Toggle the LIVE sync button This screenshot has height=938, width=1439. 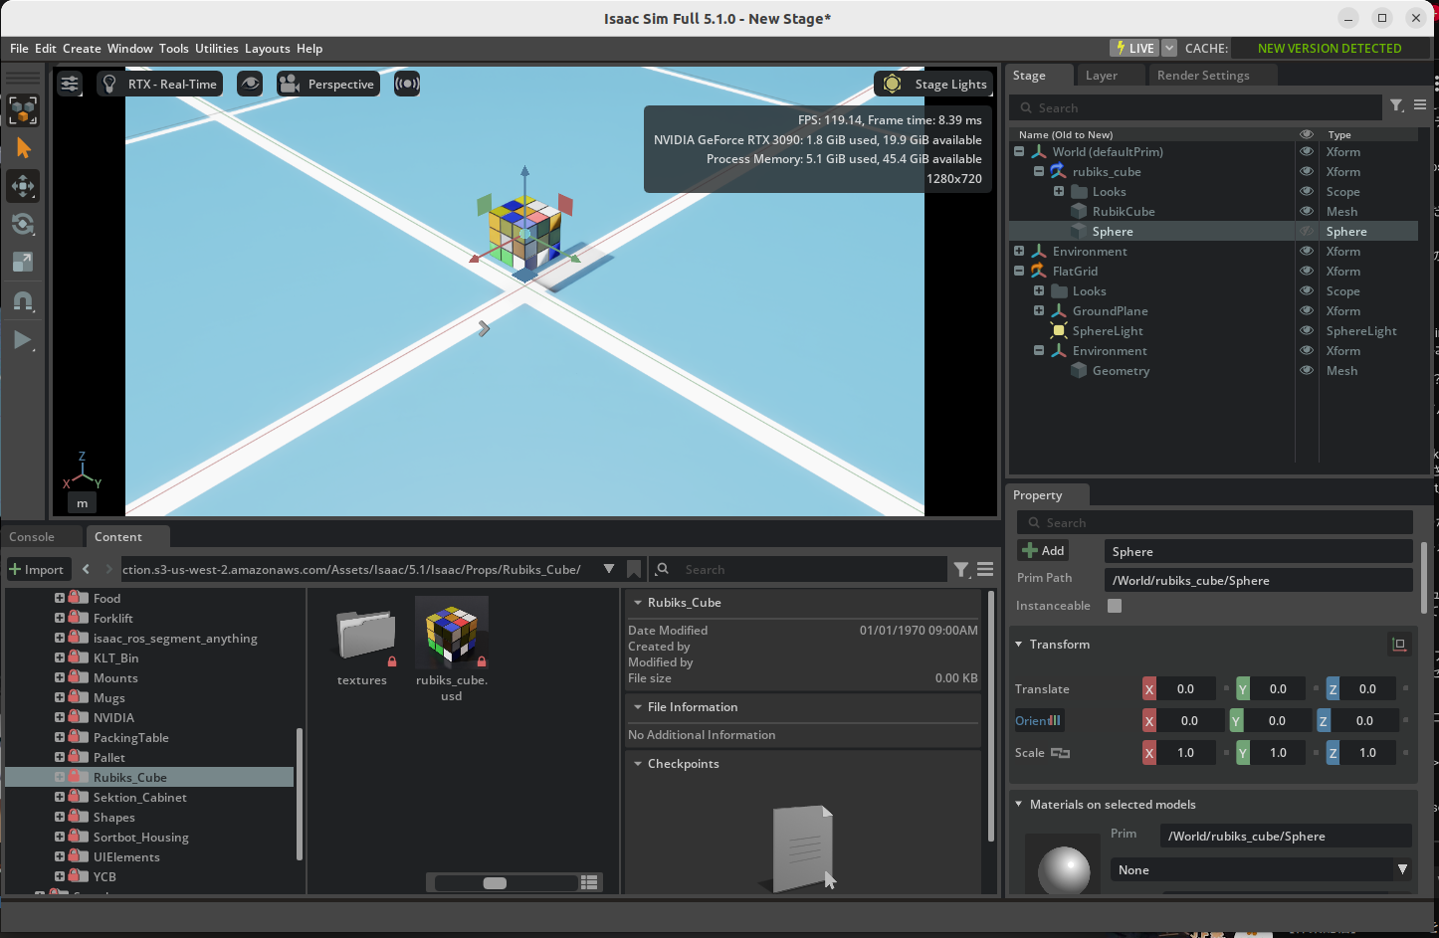[x=1132, y=47]
